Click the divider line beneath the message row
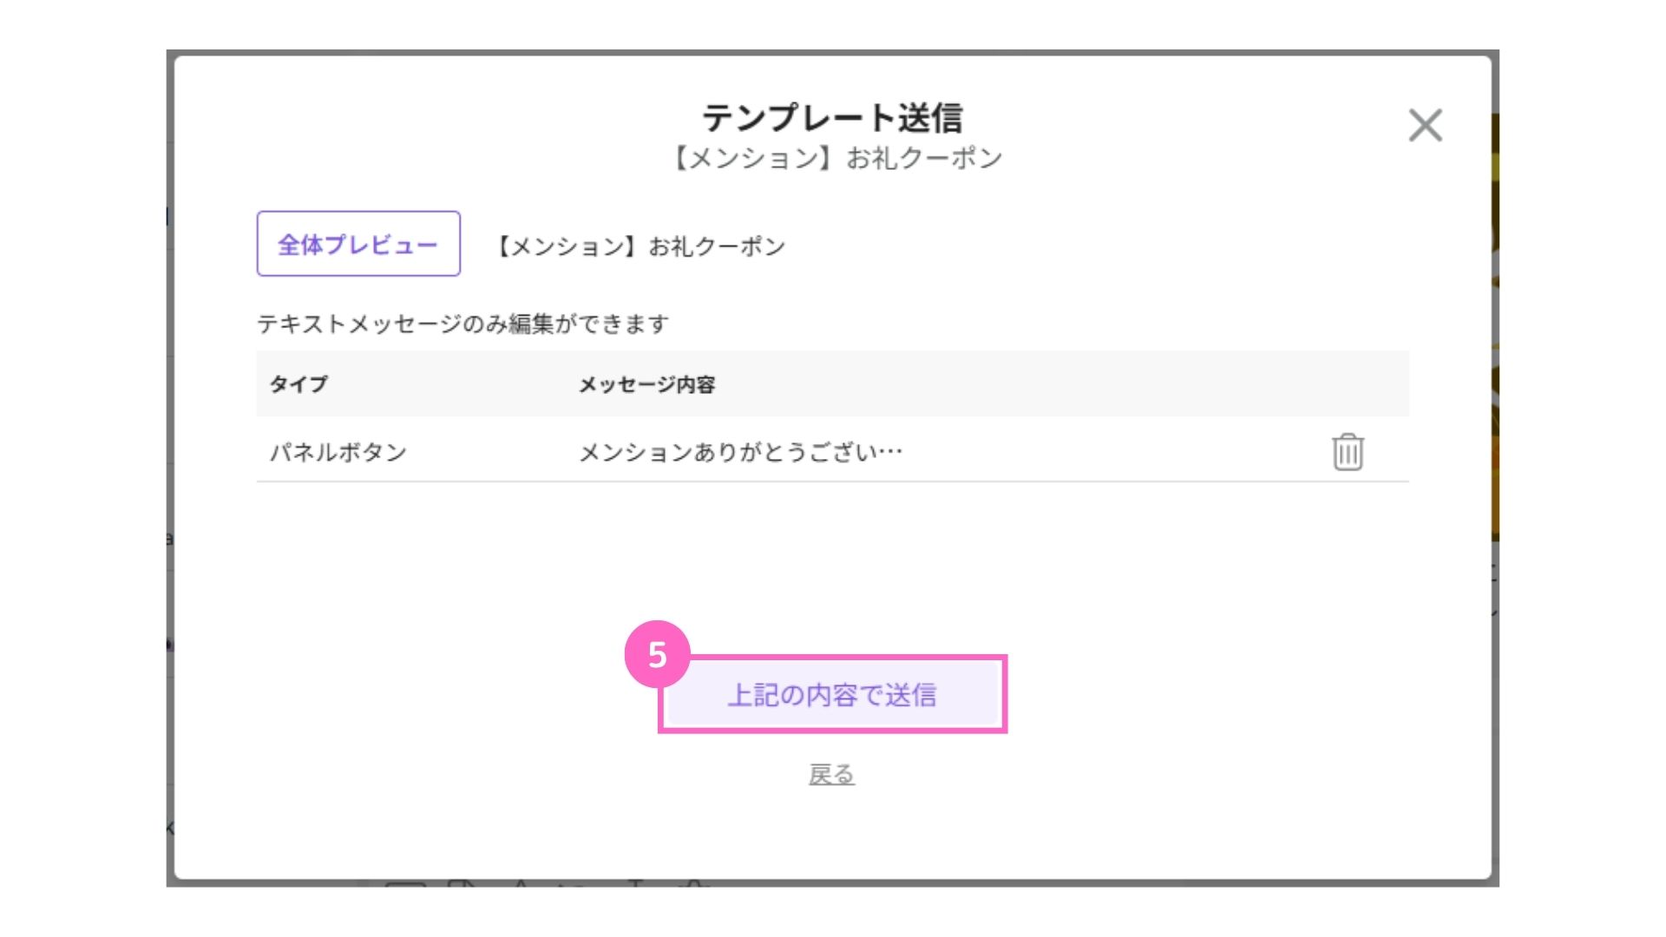The height and width of the screenshot is (937, 1666). [832, 482]
